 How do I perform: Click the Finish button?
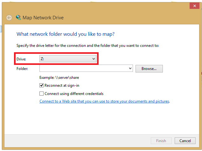click(x=161, y=141)
